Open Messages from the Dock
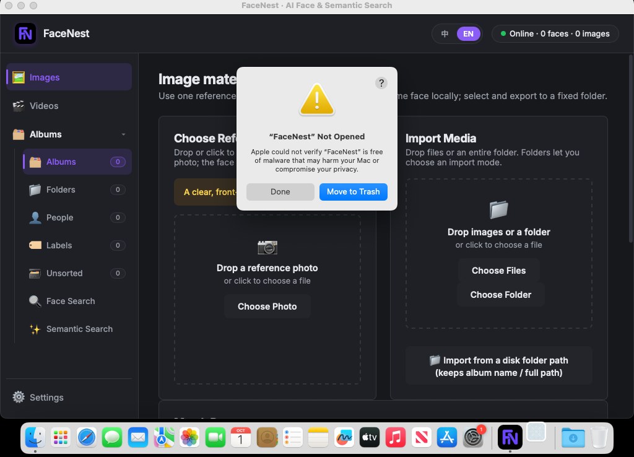 pyautogui.click(x=112, y=437)
